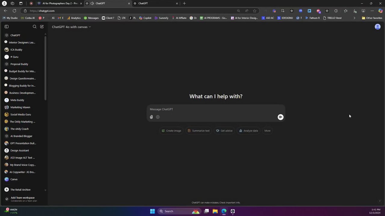Choose the Create image suggestion
This screenshot has width=385, height=216.
[x=171, y=131]
